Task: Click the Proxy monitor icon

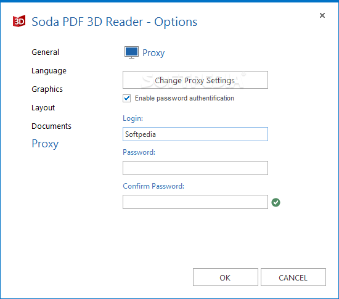Action: 131,52
